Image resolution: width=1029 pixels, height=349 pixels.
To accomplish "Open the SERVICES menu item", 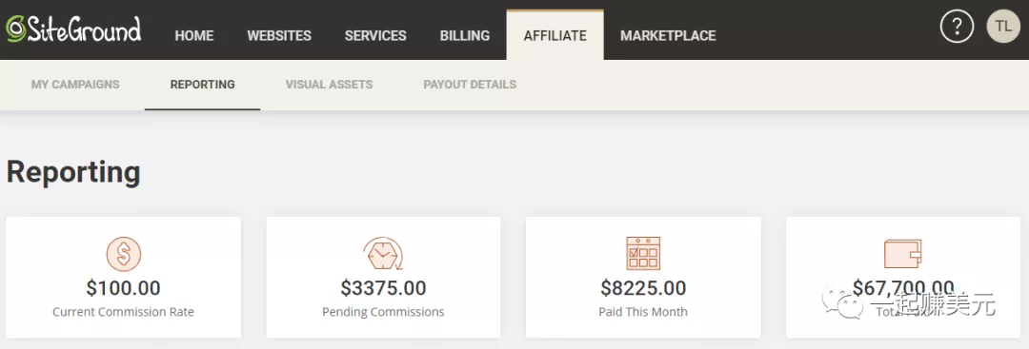I will click(x=375, y=35).
